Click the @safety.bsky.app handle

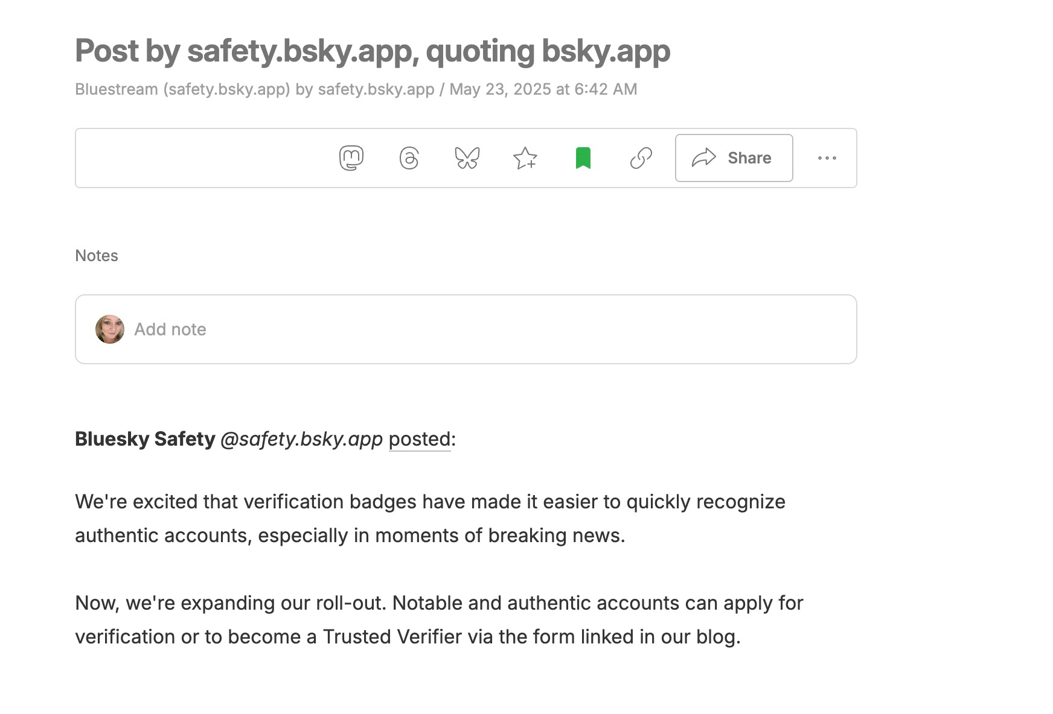coord(301,439)
